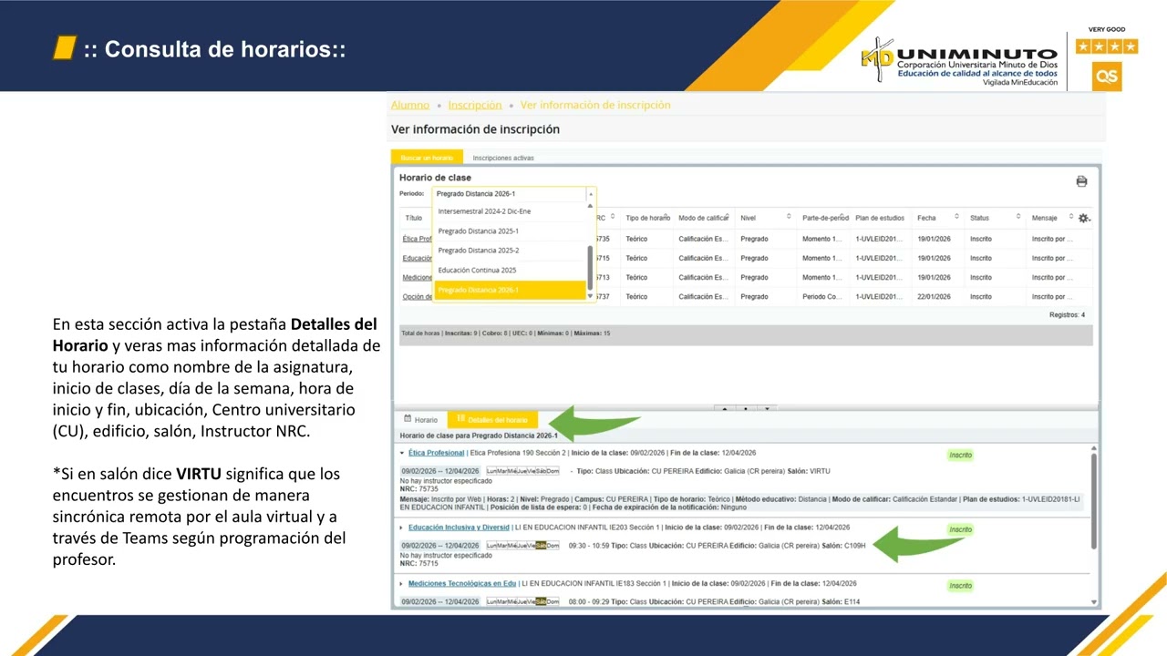Go to Inscripción breadcrumb link
Viewport: 1167px width, 656px height.
pos(475,105)
